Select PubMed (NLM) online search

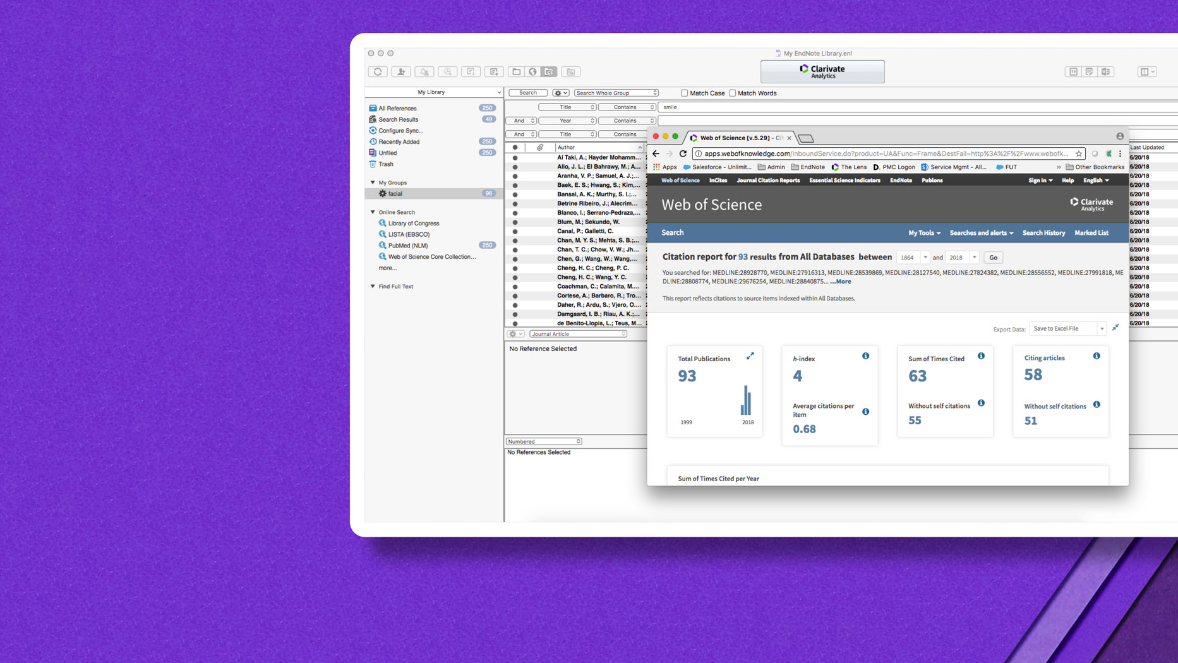click(x=407, y=246)
